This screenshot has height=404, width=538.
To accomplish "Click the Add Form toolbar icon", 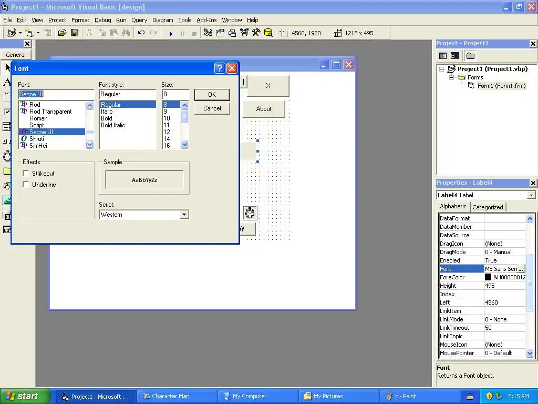I will (x=29, y=33).
